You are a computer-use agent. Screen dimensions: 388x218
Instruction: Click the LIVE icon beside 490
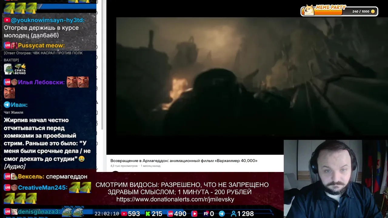170,214
